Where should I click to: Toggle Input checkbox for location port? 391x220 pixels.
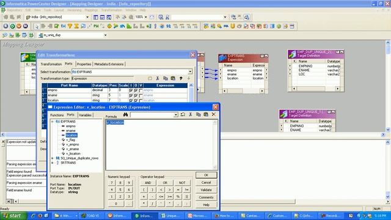point(131,100)
